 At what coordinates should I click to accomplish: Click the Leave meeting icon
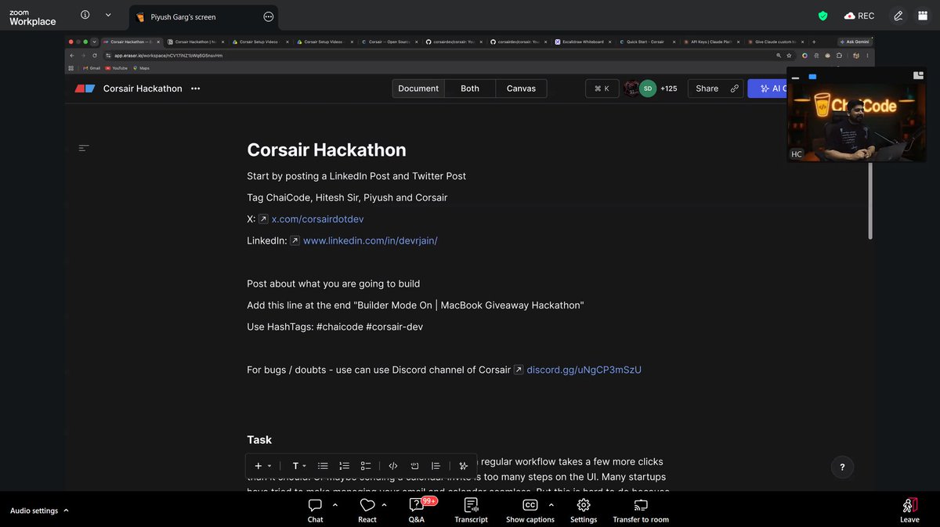(909, 506)
